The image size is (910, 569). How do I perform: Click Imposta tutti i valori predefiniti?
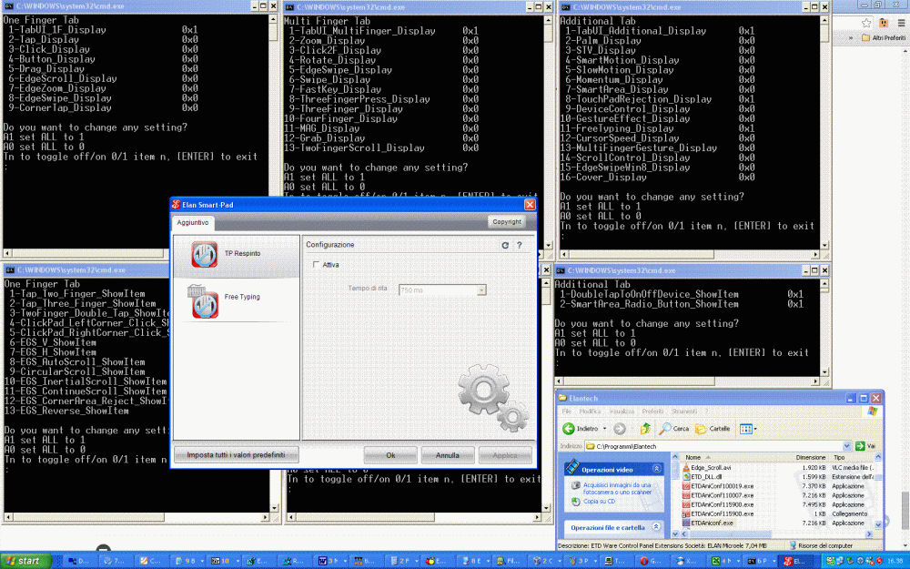(236, 454)
